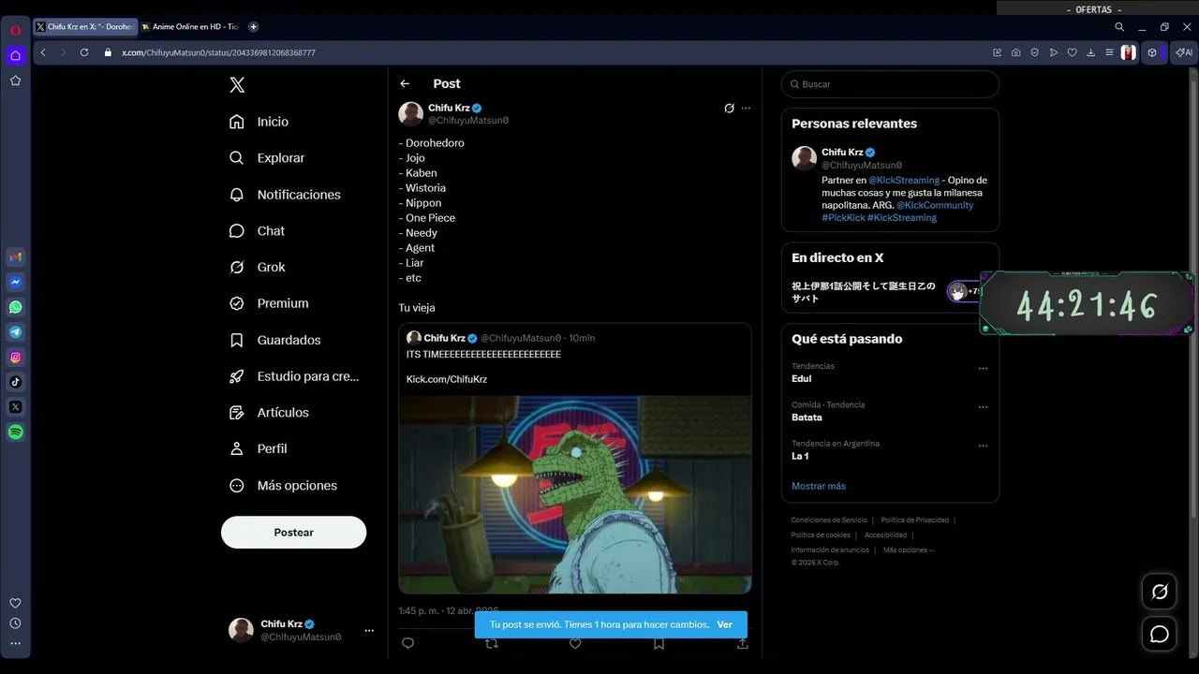Open the browser downloads icon
The width and height of the screenshot is (1199, 674).
pos(1090,52)
